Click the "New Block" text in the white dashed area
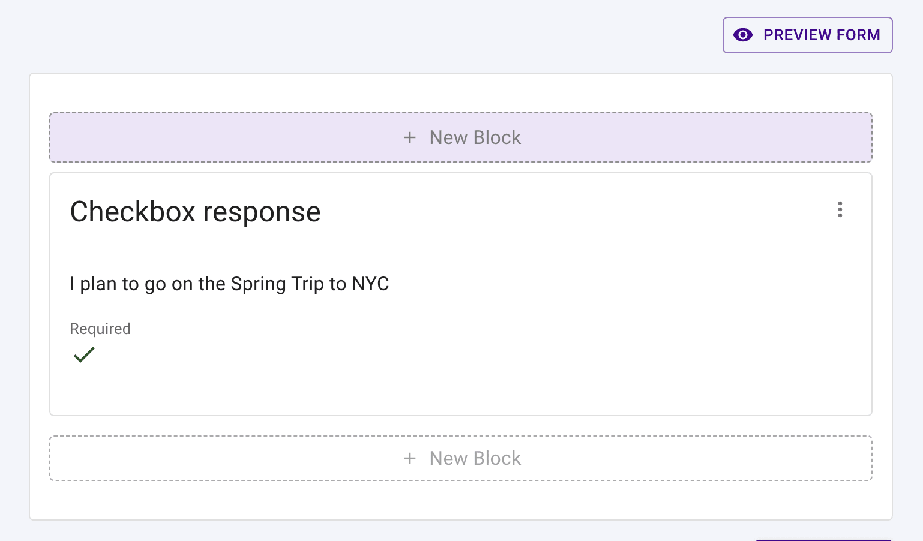The height and width of the screenshot is (541, 923). (x=475, y=458)
